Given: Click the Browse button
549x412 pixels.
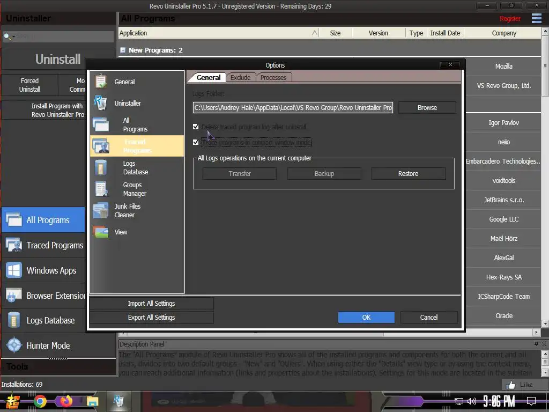Looking at the screenshot, I should click(x=427, y=107).
